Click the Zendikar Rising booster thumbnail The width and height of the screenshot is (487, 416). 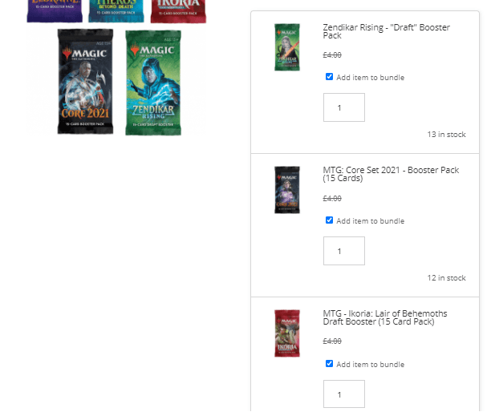(287, 47)
